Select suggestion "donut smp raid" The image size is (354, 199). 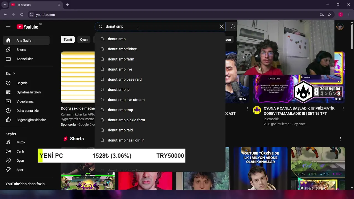tap(160, 130)
